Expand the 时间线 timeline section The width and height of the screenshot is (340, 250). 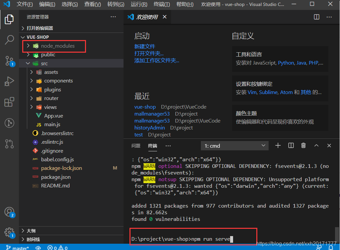[71, 239]
